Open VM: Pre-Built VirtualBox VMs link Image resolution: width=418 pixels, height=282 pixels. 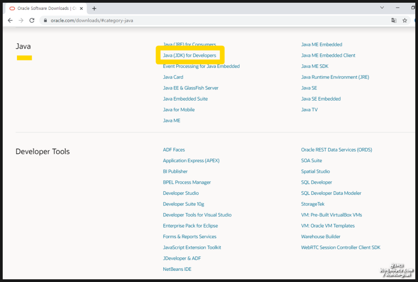point(331,215)
